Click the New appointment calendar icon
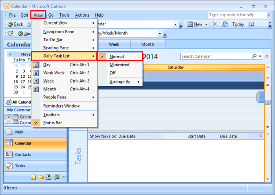This screenshot has height=195, width=275. coord(190,24)
